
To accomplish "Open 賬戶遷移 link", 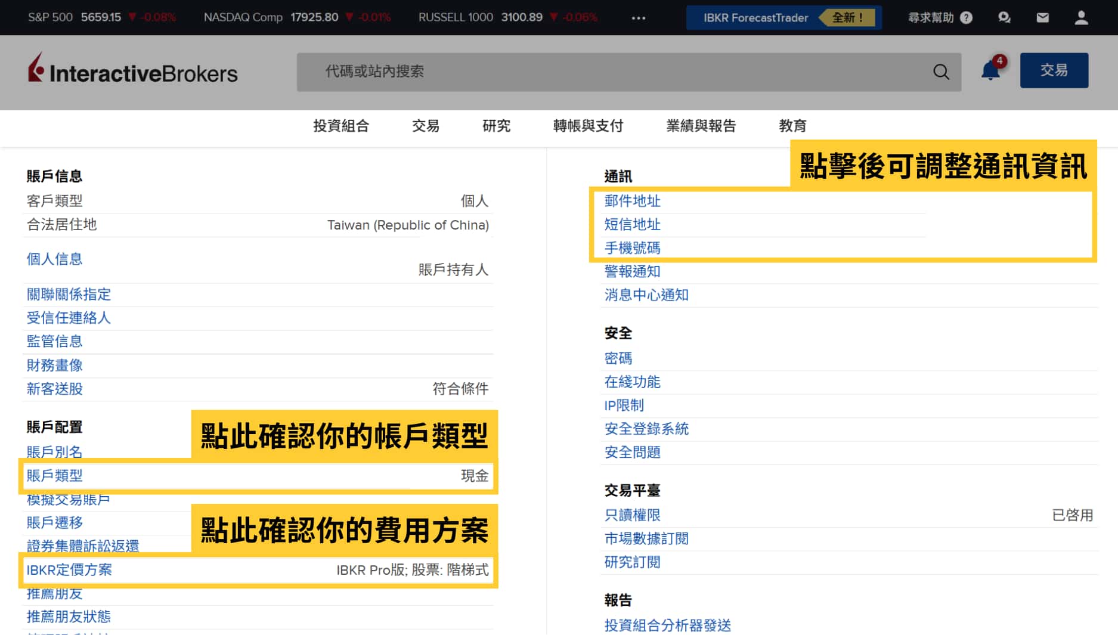I will pyautogui.click(x=54, y=523).
